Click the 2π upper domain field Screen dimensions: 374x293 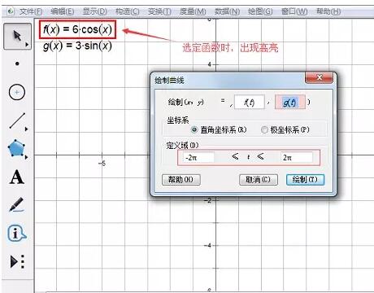297,157
